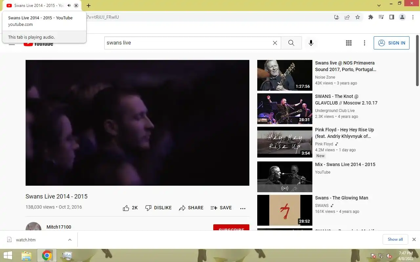Bookmark this page with star icon
This screenshot has height=262, width=420.
coord(358,17)
